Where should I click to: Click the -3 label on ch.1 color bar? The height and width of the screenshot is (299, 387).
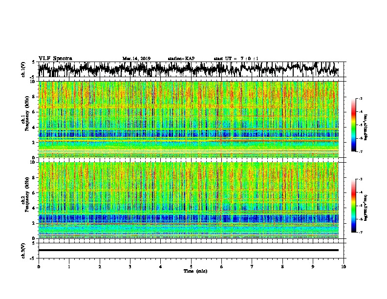(360, 98)
